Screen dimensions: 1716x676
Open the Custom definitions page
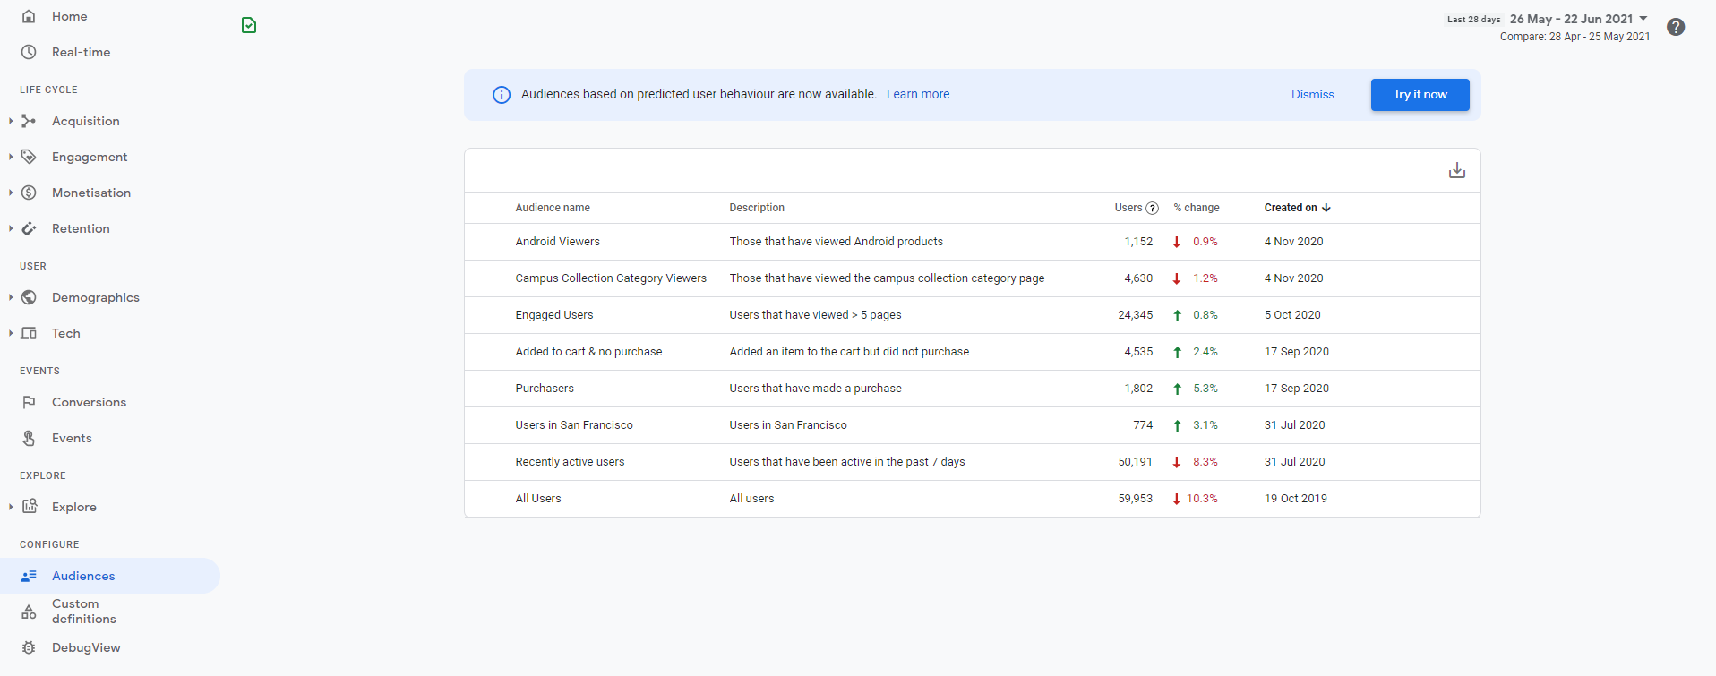tap(83, 612)
